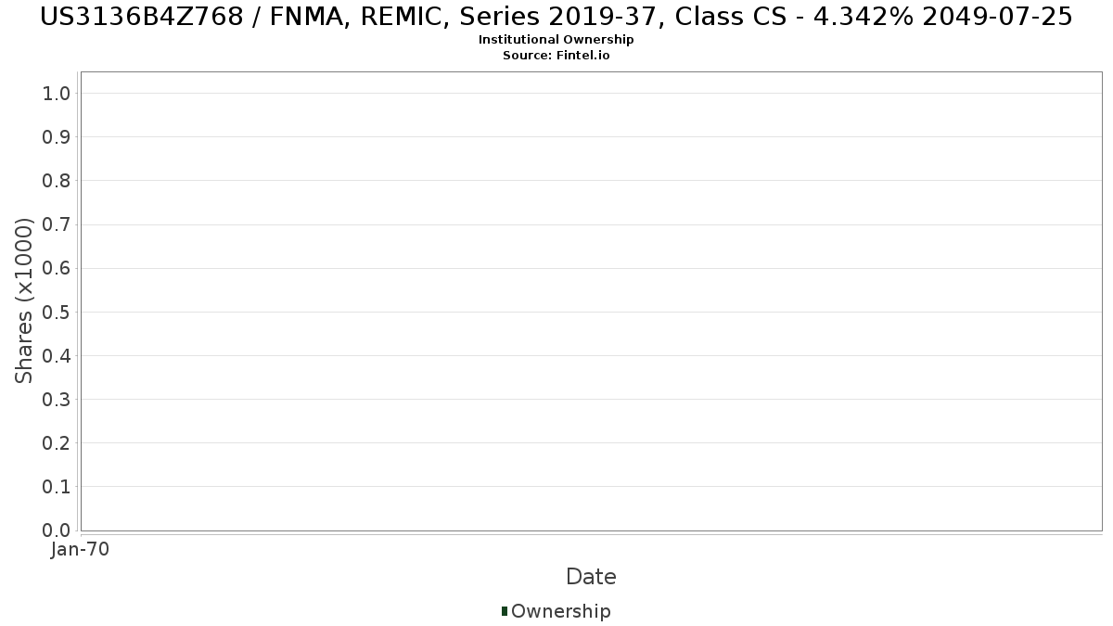The height and width of the screenshot is (626, 1113).
Task: Select the 0.9 y-axis tick label
Action: [x=57, y=137]
